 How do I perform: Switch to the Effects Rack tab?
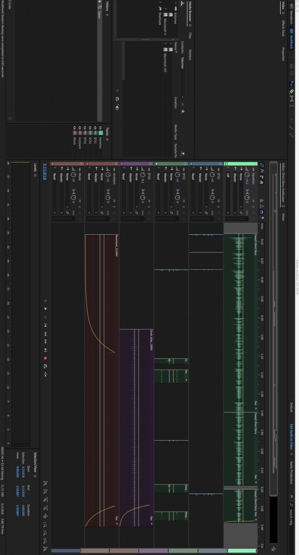coord(283,28)
